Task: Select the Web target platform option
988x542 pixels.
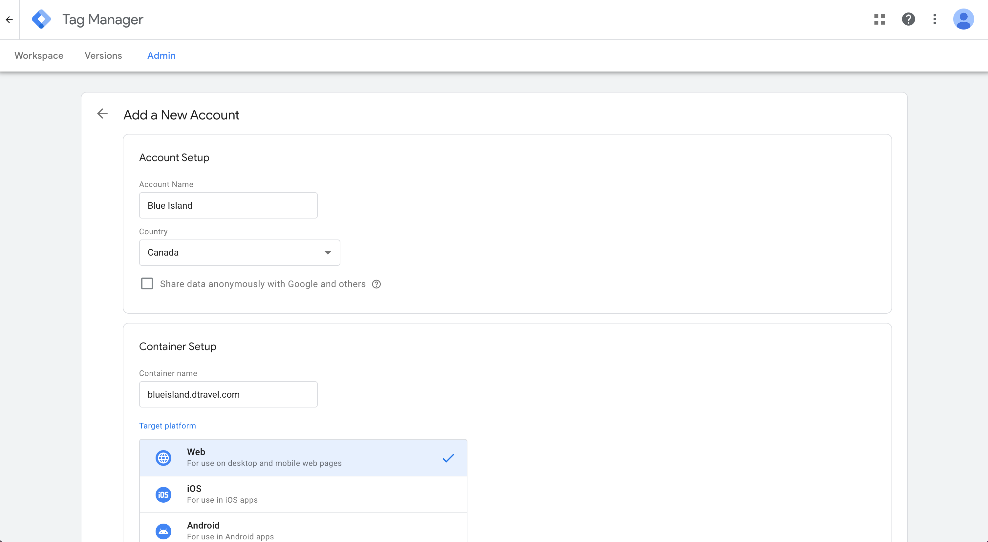Action: 303,458
